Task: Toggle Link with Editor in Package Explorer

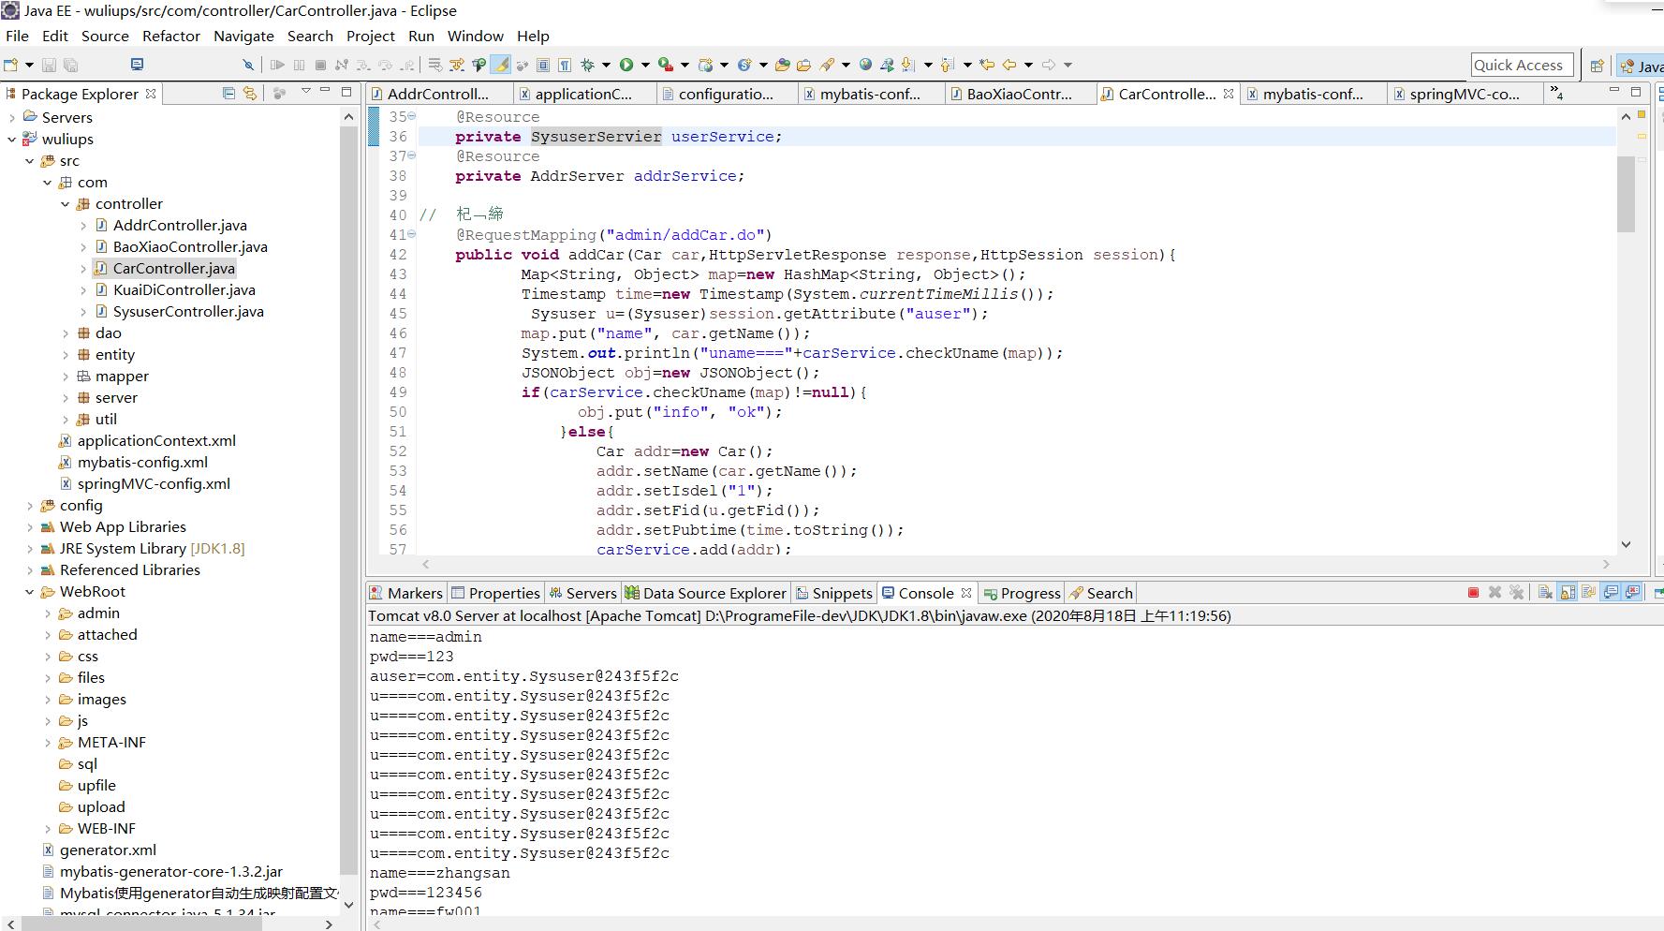Action: pyautogui.click(x=250, y=93)
